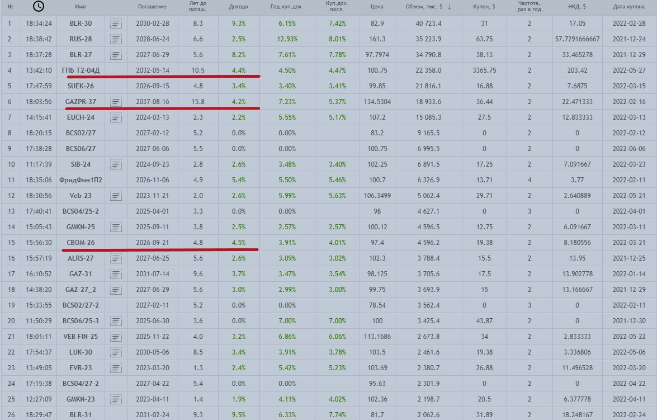Open details icon for BCS06/25-3
Image resolution: width=657 pixels, height=420 pixels.
tap(116, 321)
